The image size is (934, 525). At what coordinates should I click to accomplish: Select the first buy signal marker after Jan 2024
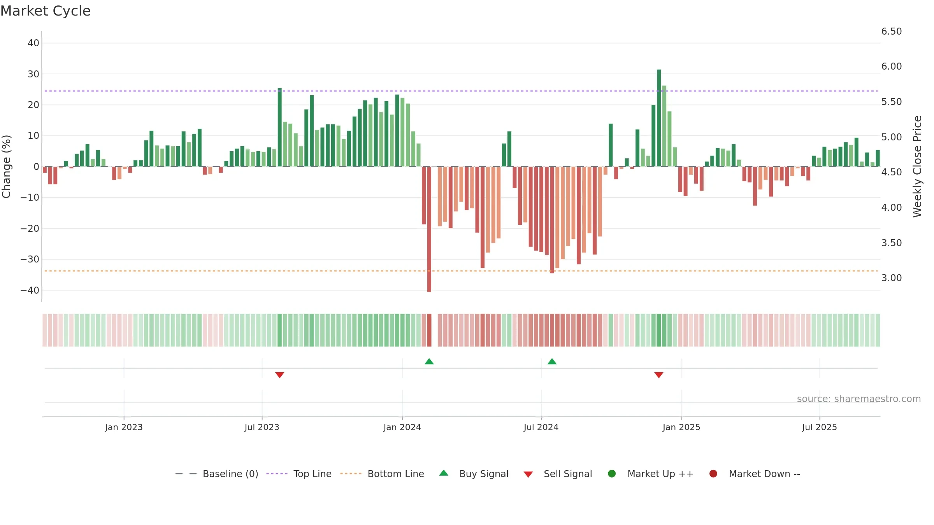(429, 362)
